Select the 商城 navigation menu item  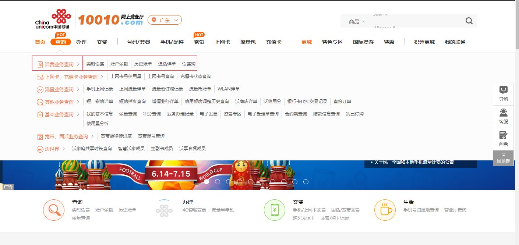(x=306, y=42)
